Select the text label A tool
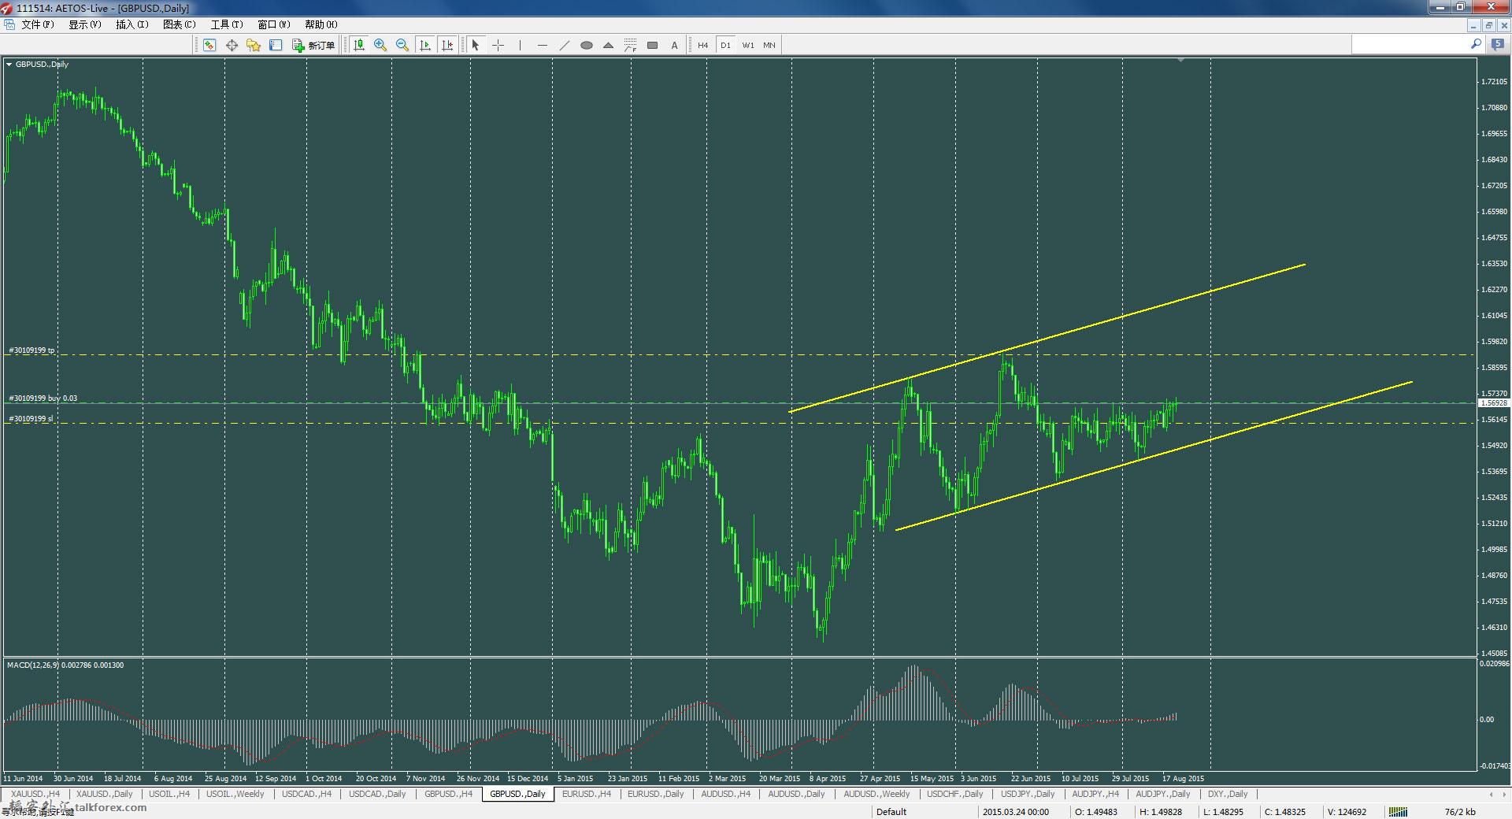 click(x=674, y=45)
